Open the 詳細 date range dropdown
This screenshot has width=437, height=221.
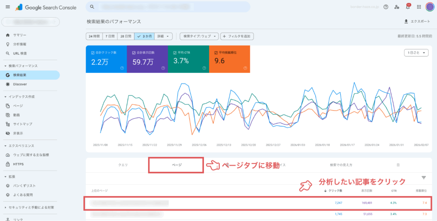[x=163, y=36]
